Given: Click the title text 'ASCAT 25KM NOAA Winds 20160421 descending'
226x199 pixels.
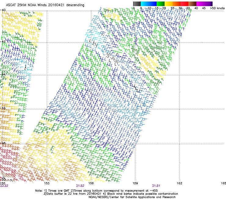Looking at the screenshot, I should tap(45, 5).
